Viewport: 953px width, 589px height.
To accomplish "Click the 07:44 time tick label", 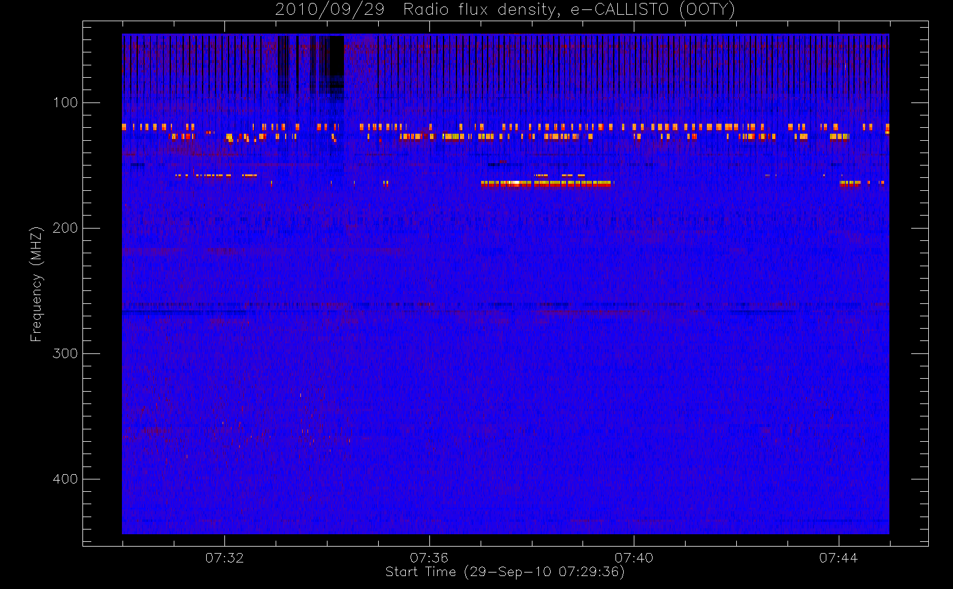I will click(x=839, y=558).
